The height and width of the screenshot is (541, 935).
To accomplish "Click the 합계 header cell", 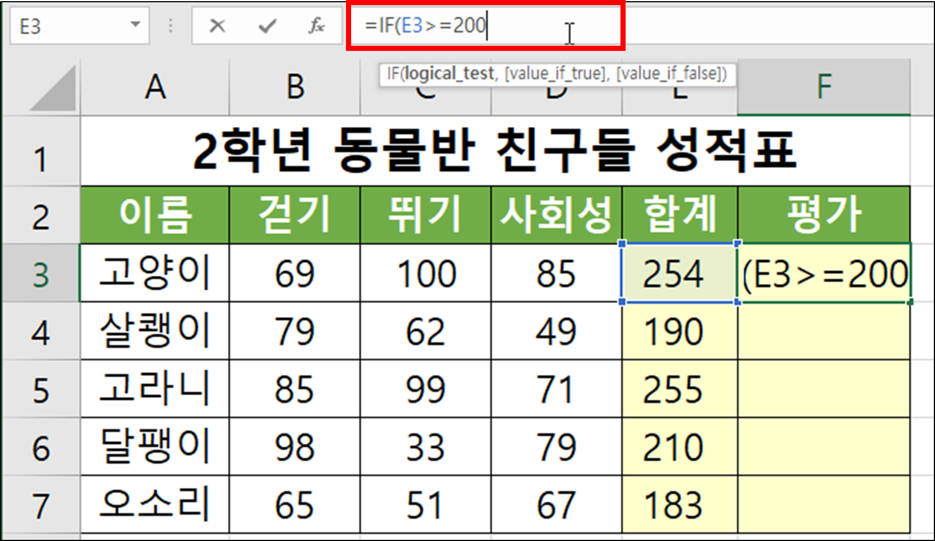I will 679,216.
